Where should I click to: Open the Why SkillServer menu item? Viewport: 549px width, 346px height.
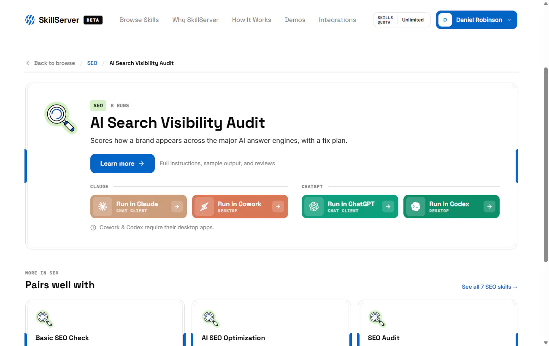pyautogui.click(x=195, y=20)
